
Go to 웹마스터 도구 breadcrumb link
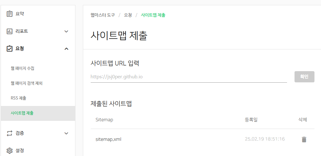click(103, 15)
